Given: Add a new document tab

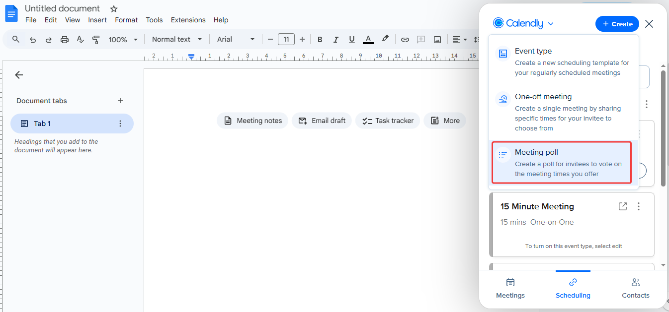Looking at the screenshot, I should pos(120,101).
